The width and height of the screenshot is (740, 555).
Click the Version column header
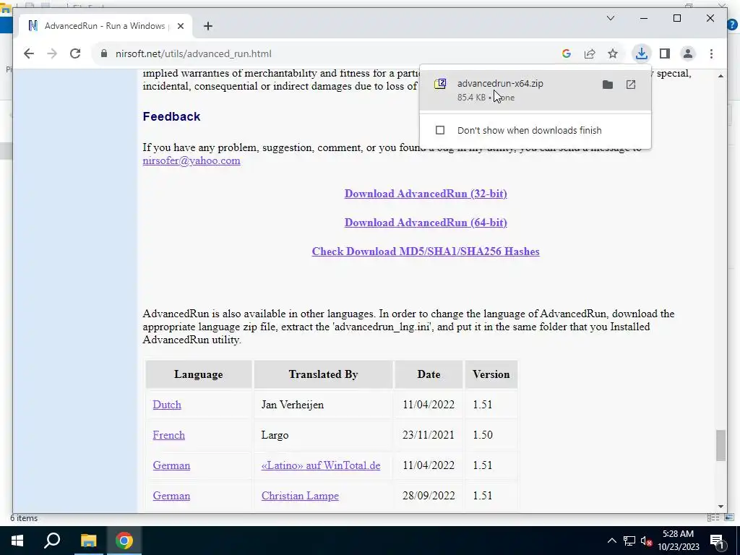(x=491, y=374)
